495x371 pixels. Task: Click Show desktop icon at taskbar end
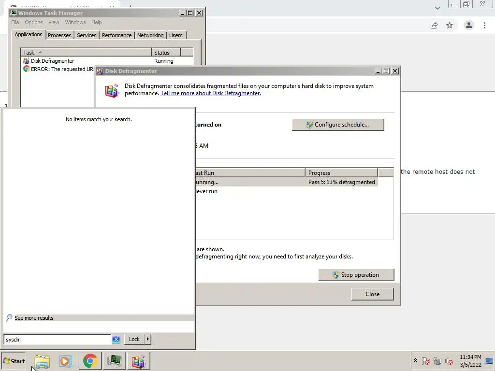489,361
